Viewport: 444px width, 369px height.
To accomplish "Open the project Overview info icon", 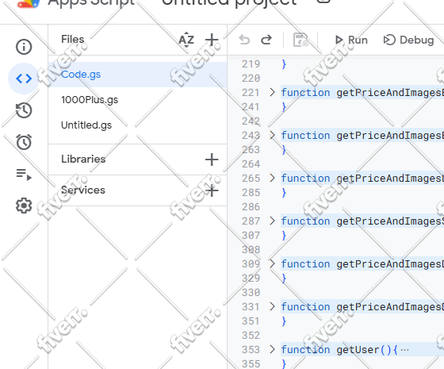I will tap(24, 47).
